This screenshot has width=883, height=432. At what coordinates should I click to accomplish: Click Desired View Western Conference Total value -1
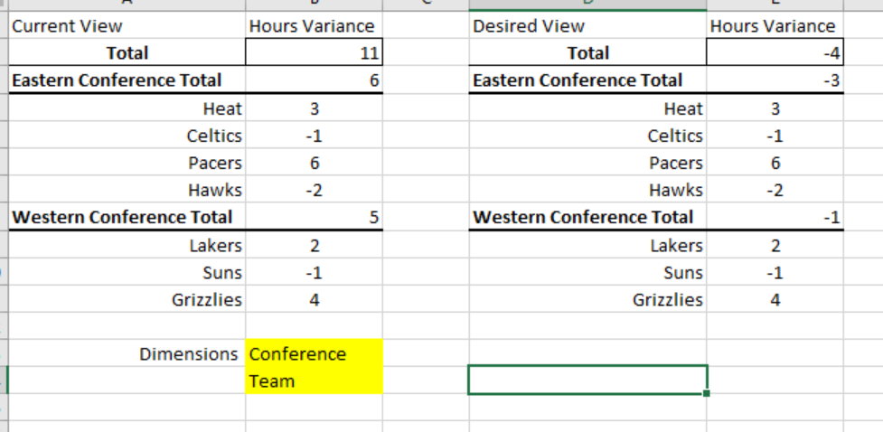click(x=775, y=218)
